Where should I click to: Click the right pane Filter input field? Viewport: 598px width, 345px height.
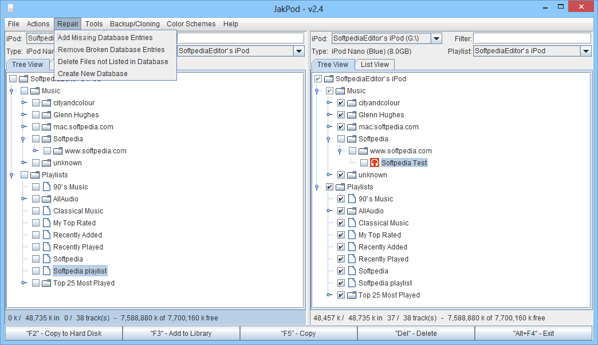pyautogui.click(x=532, y=38)
